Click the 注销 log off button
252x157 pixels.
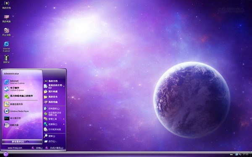(x=37, y=148)
